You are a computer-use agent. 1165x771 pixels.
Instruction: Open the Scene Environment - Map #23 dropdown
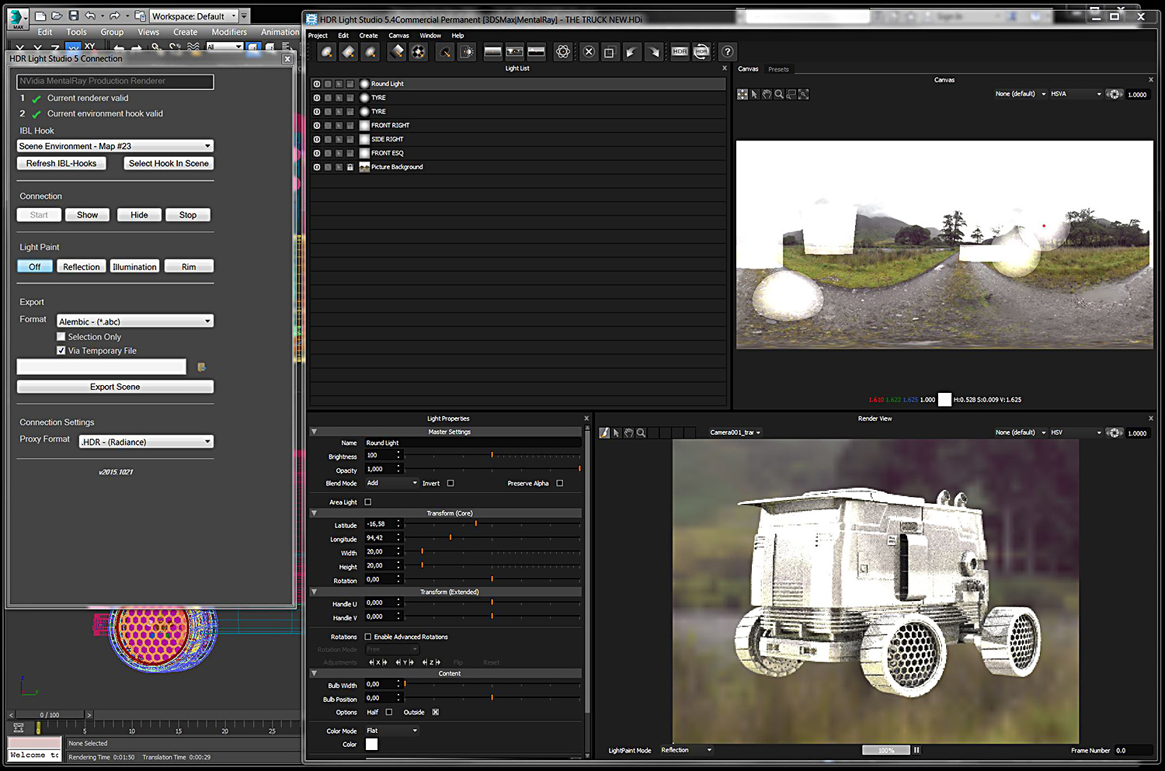[115, 146]
